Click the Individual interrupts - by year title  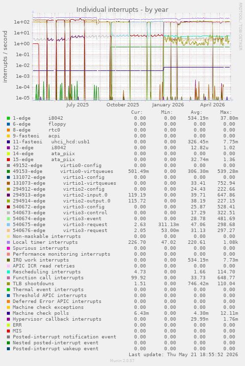pos(122,9)
